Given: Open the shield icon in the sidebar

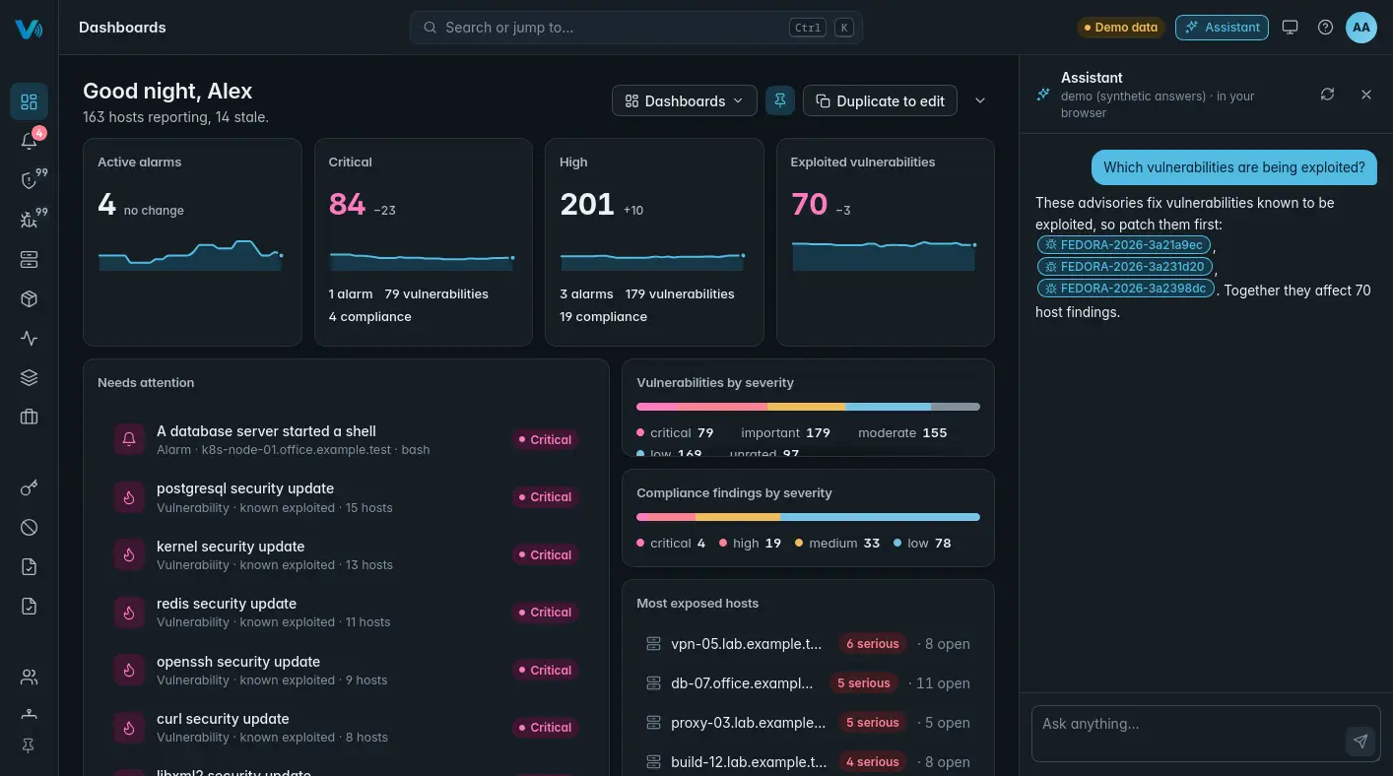Looking at the screenshot, I should click(x=29, y=180).
